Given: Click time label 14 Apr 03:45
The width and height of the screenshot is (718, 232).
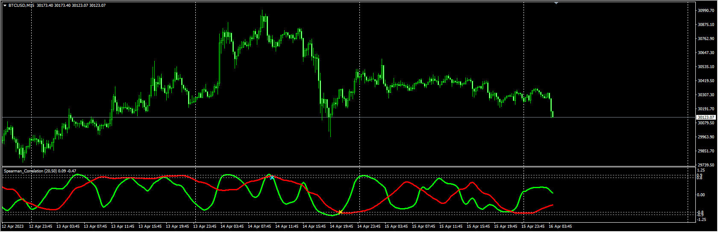Looking at the screenshot, I should pos(232,226).
